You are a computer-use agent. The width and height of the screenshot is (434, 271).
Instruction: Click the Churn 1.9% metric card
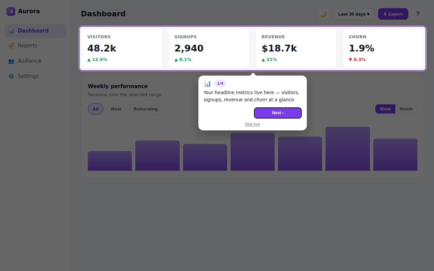tap(383, 48)
